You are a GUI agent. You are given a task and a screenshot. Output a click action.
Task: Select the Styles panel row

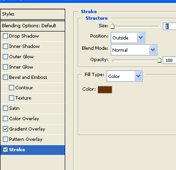pos(33,14)
